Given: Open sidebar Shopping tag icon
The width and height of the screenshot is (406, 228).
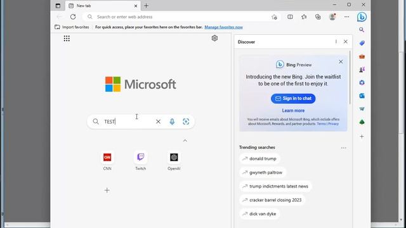Looking at the screenshot, I should point(362,43).
